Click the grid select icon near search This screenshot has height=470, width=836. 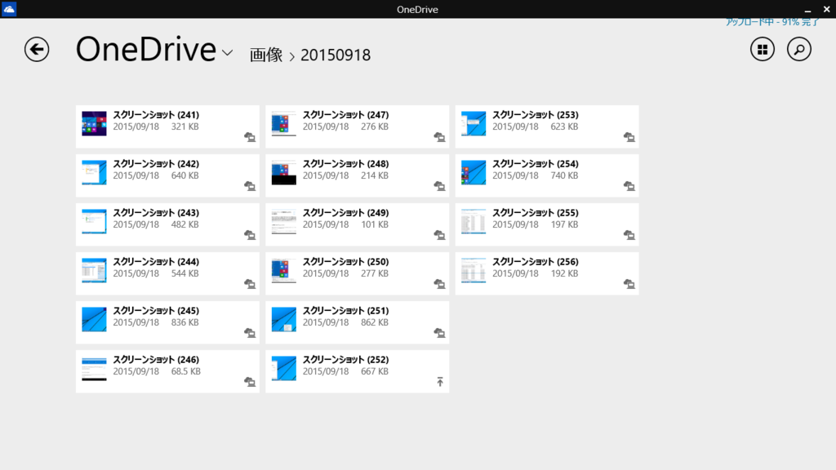[x=762, y=49]
